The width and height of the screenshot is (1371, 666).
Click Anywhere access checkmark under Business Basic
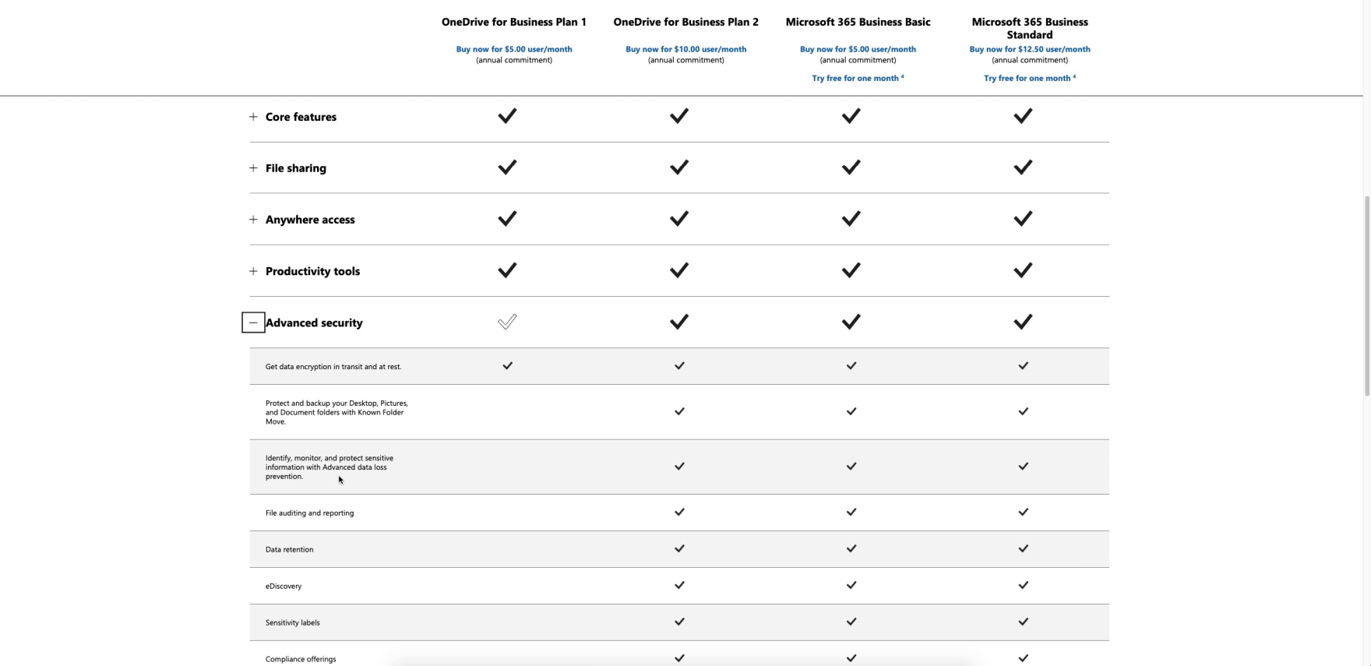click(x=851, y=219)
